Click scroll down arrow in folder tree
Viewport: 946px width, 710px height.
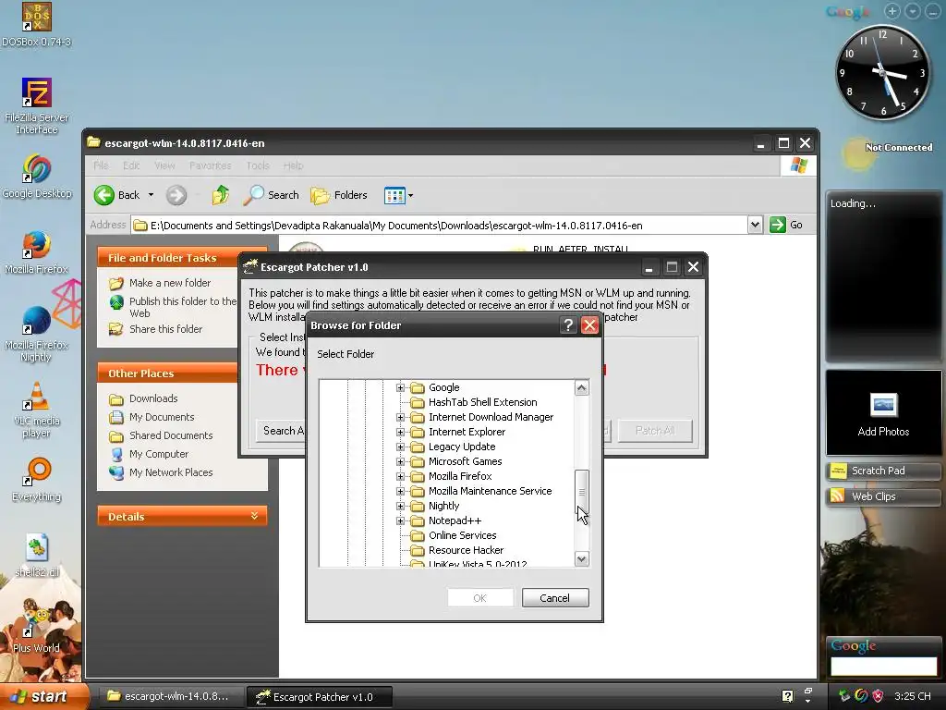pyautogui.click(x=582, y=558)
